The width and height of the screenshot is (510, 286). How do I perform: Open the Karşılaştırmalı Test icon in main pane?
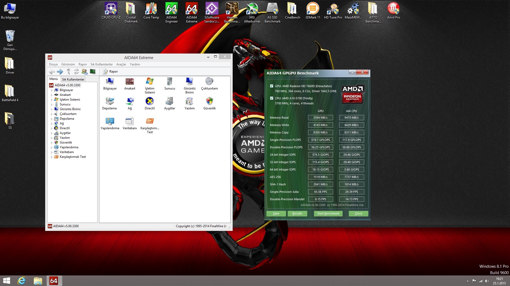click(x=150, y=125)
